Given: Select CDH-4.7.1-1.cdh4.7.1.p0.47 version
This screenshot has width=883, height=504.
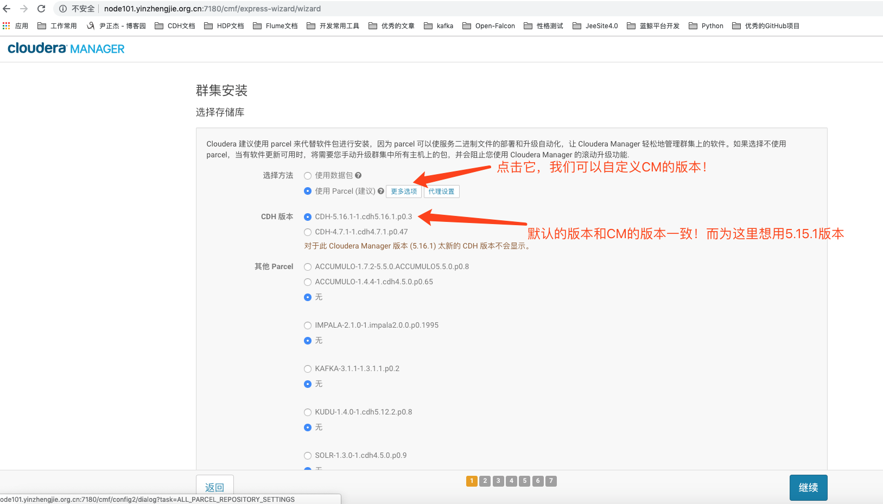Looking at the screenshot, I should click(308, 232).
